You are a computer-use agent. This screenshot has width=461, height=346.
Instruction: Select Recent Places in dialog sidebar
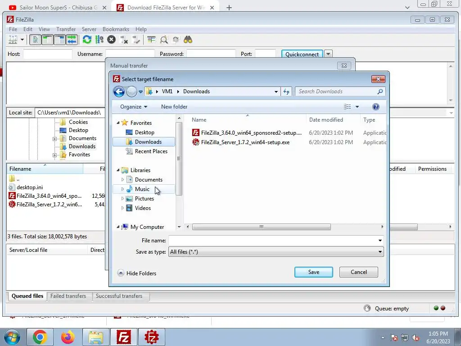tap(151, 151)
